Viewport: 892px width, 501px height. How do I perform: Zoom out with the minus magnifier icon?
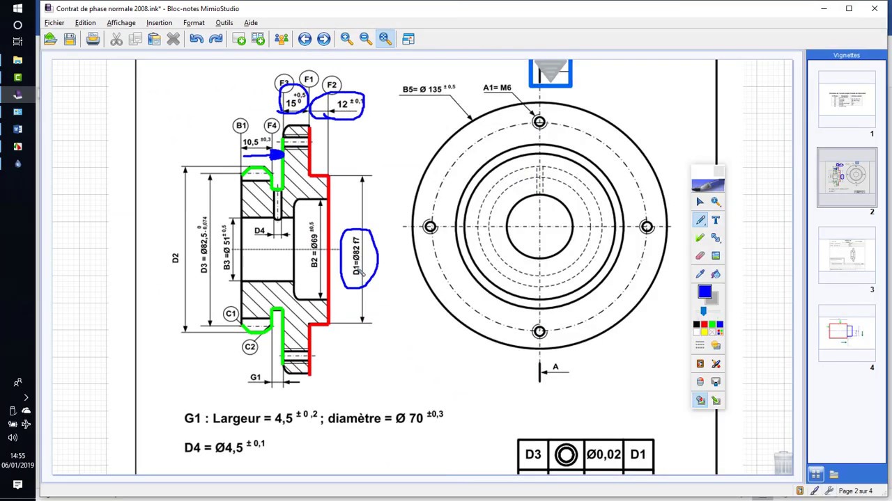tap(366, 39)
